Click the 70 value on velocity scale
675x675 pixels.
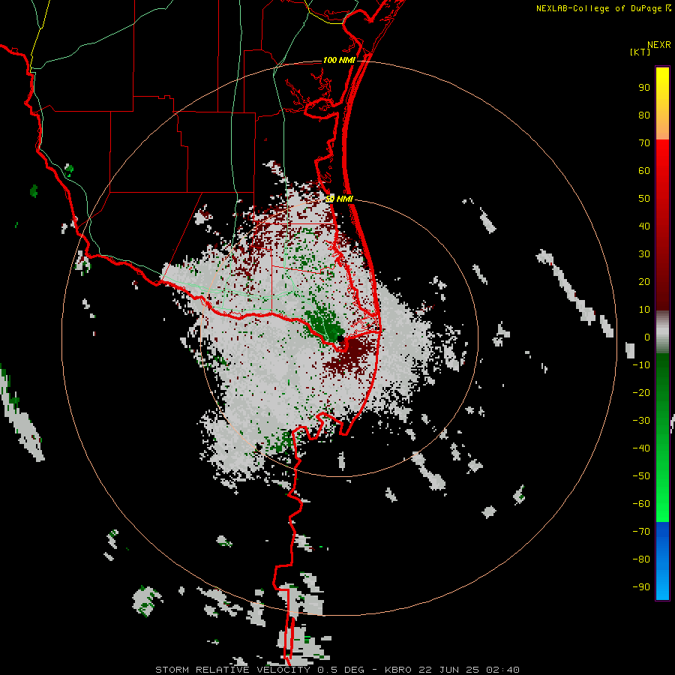click(644, 143)
